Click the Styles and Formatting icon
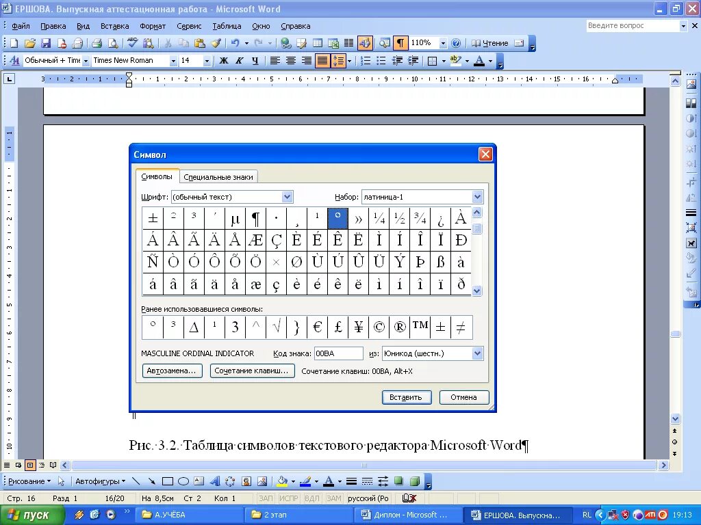The height and width of the screenshot is (525, 701). coord(15,60)
